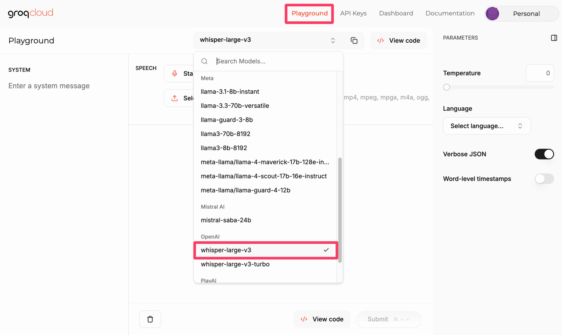Click the purple profile avatar

[x=492, y=13]
